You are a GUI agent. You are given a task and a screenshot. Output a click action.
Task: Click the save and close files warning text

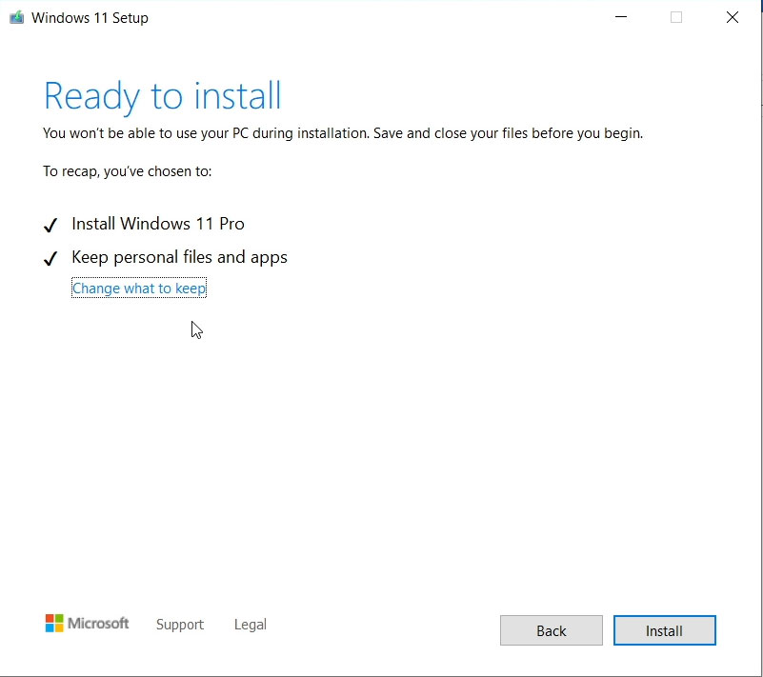click(x=343, y=133)
